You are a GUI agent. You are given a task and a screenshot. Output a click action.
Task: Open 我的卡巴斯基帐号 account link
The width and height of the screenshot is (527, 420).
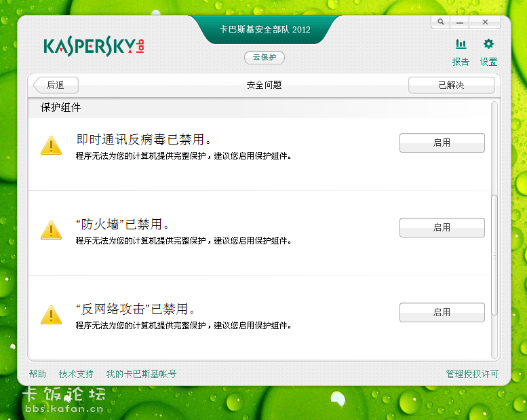pos(141,374)
